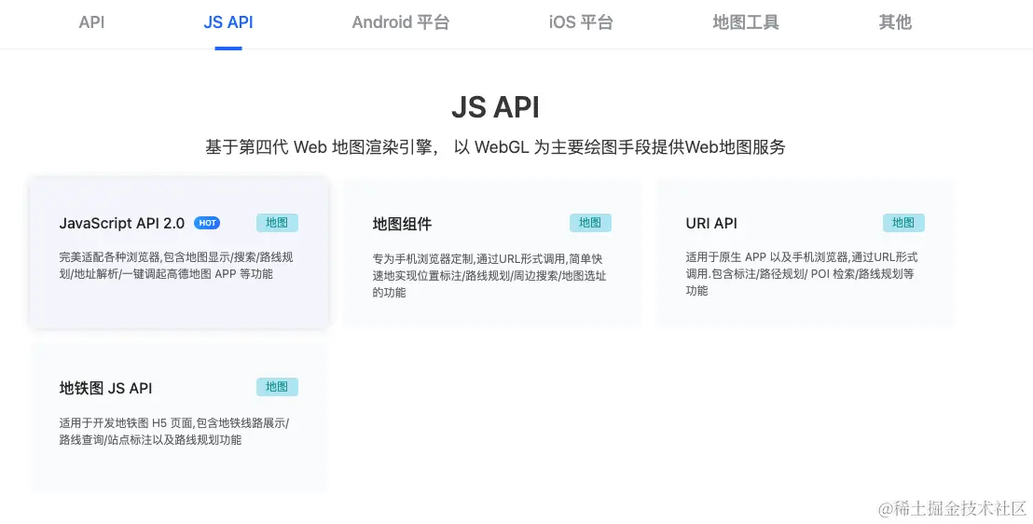Open the JavaScript API 2.0 card title
The image size is (1033, 524).
pos(122,224)
